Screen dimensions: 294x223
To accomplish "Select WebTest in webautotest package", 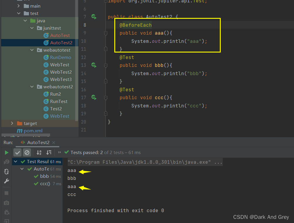I will tap(60, 65).
